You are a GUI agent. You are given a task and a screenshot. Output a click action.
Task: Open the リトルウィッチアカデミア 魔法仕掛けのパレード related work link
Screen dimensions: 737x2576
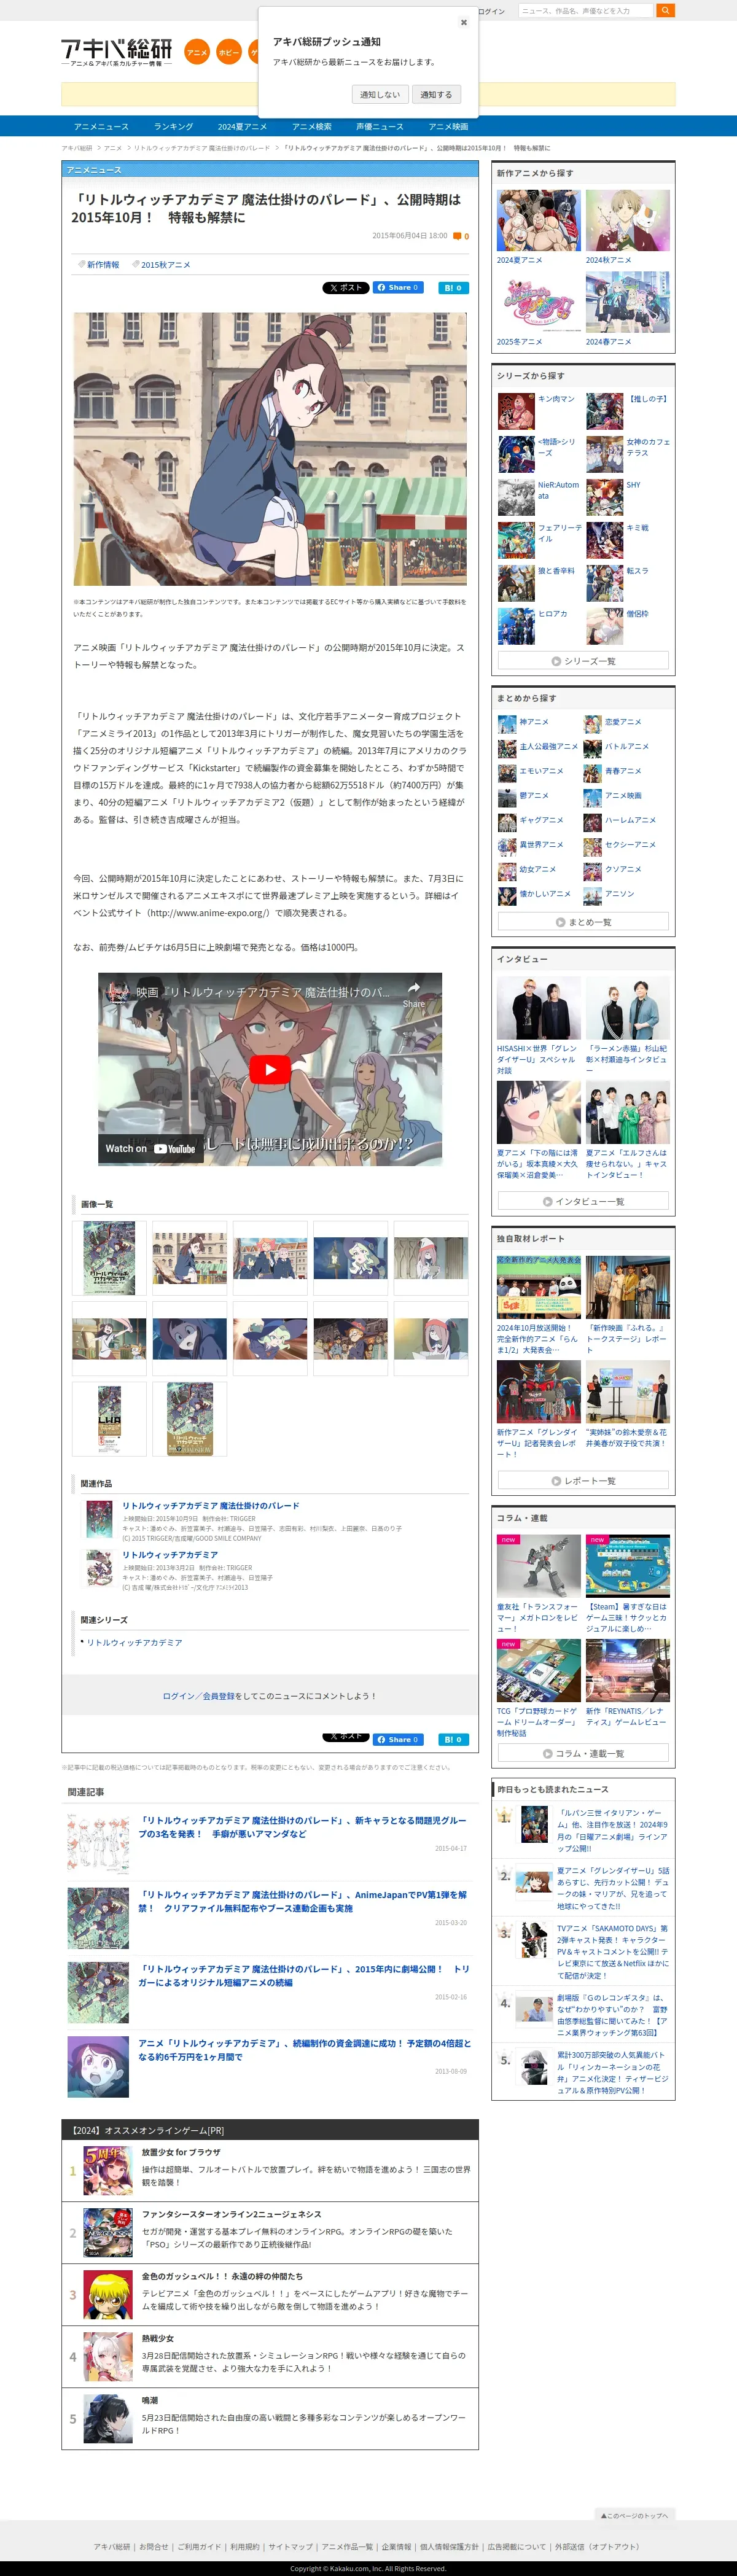point(210,1505)
